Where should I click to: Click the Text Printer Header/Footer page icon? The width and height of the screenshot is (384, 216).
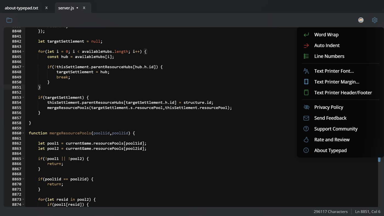(306, 92)
